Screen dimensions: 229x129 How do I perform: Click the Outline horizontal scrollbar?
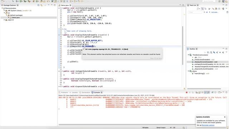click(x=204, y=89)
